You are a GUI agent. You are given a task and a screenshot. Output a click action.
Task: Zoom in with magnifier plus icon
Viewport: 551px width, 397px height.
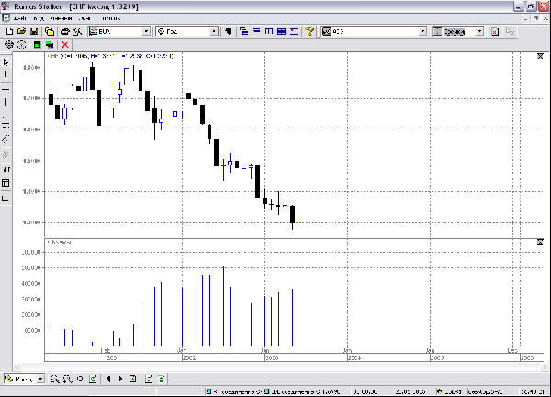click(x=55, y=379)
